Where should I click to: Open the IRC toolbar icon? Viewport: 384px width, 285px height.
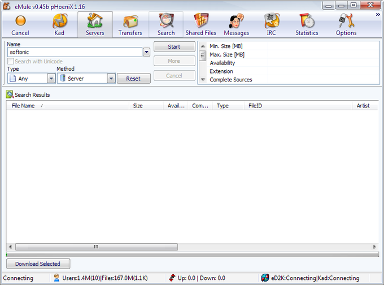[x=272, y=25]
